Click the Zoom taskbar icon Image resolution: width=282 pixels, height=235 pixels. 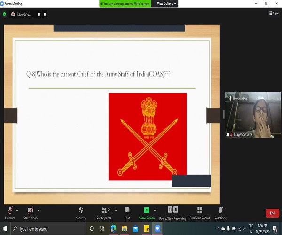coord(157,228)
